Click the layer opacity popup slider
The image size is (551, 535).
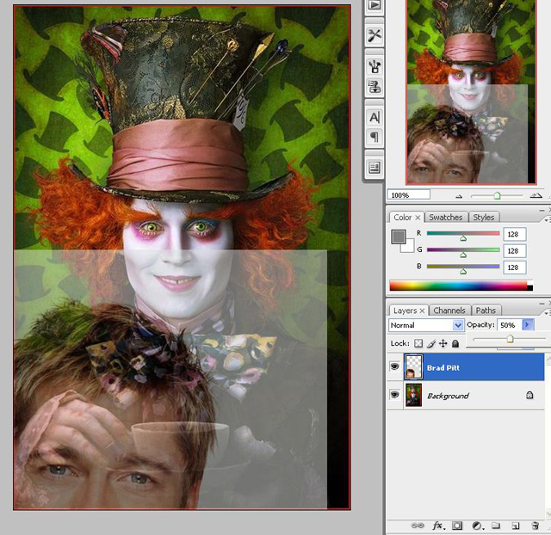[x=510, y=339]
